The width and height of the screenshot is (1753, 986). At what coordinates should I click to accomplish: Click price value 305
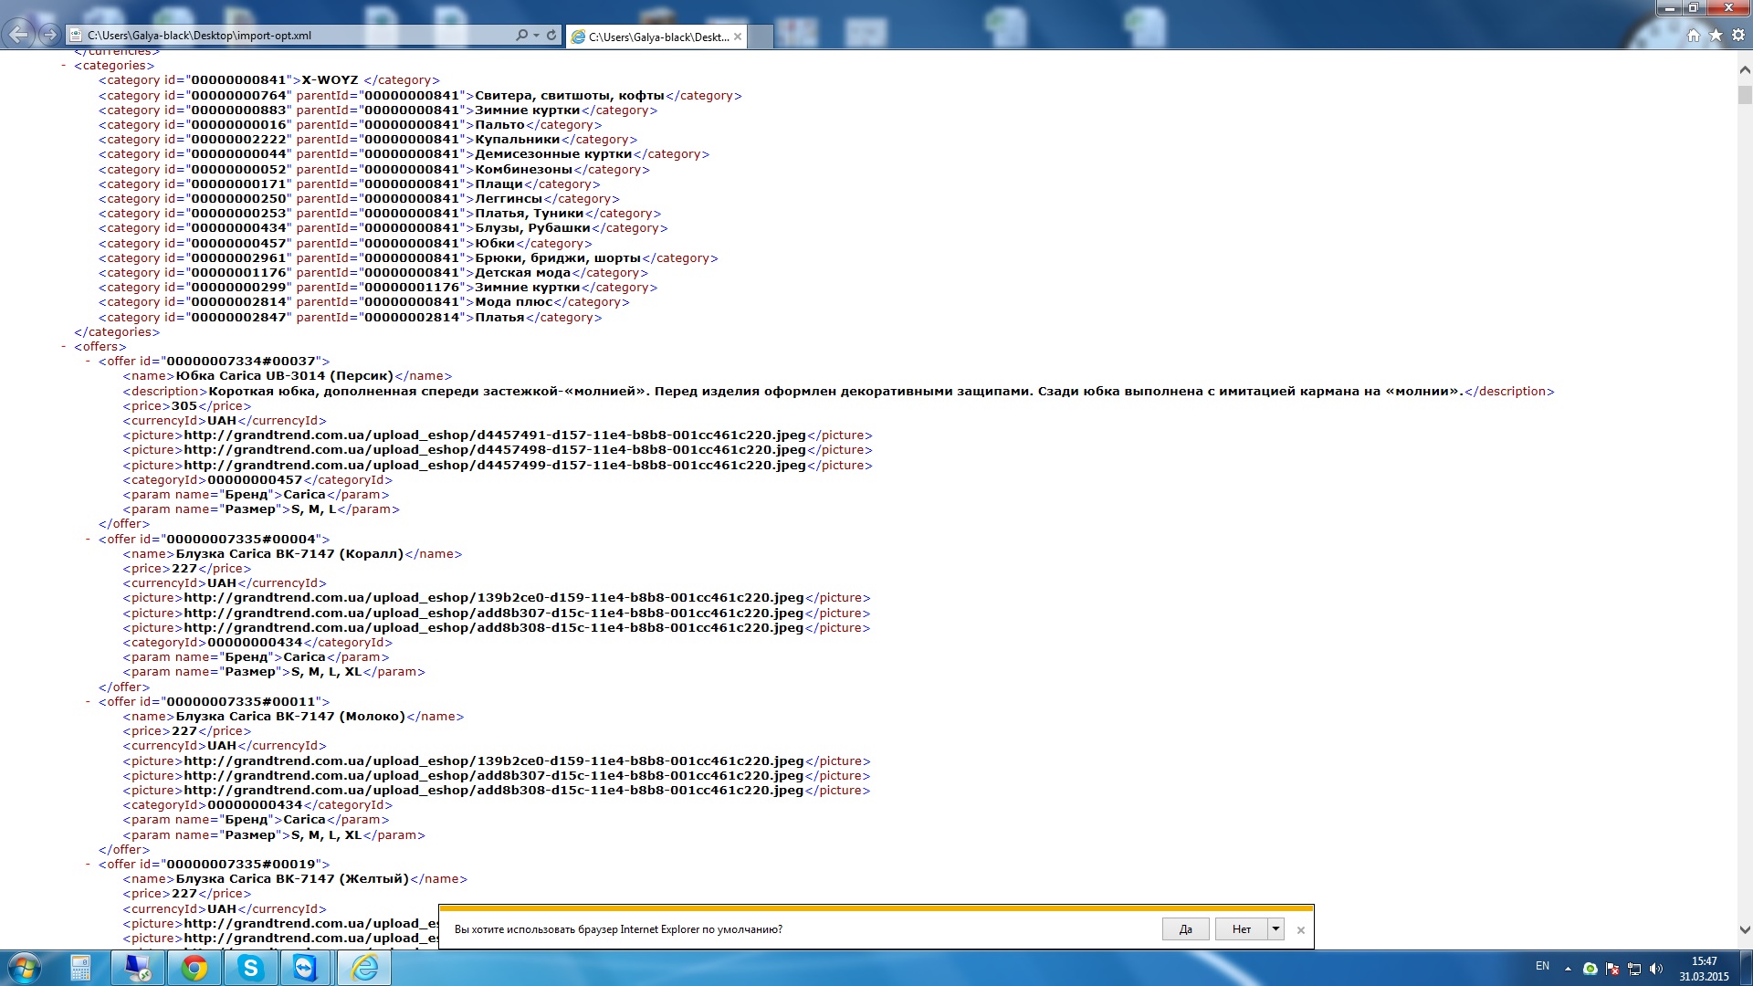point(184,406)
